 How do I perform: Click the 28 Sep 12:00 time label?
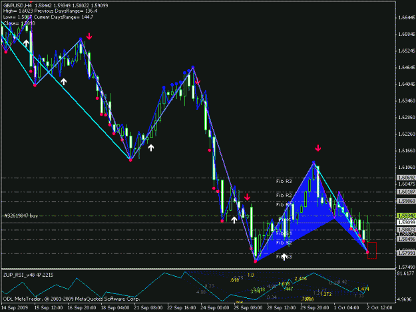pos(282,308)
